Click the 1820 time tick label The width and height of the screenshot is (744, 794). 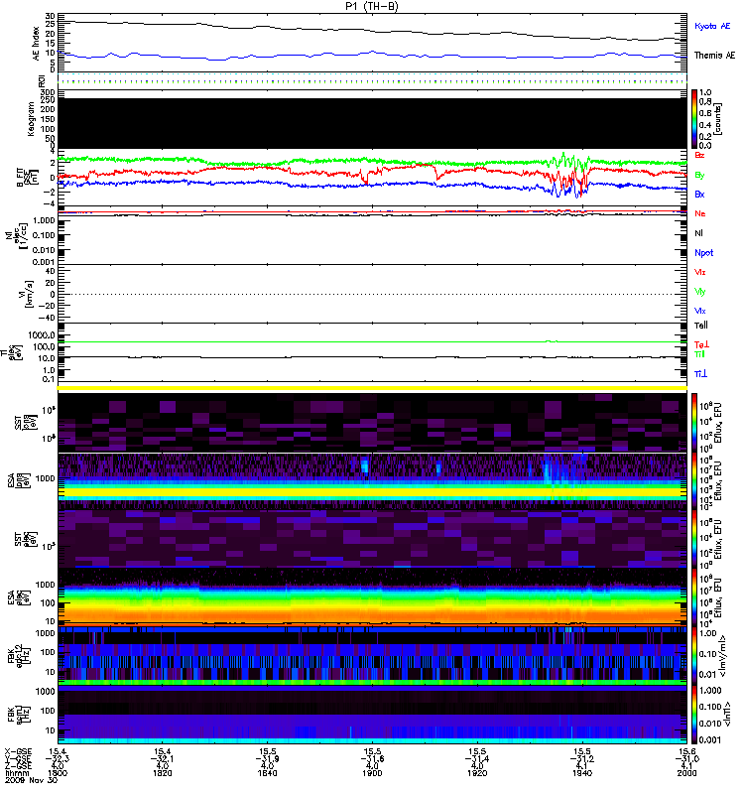coord(163,773)
